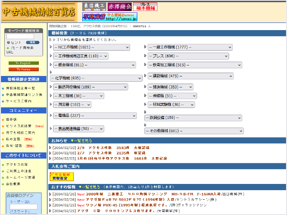Open アクセス状況 link
The width and height of the screenshot is (287, 215).
point(17,164)
